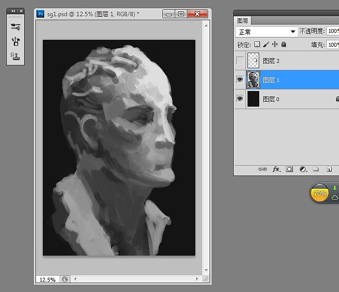Click the 不透明度 opacity value field
This screenshot has width=339, height=292.
(x=333, y=31)
